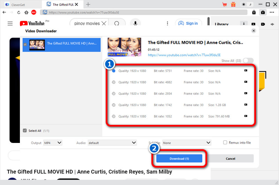Image resolution: width=279 pixels, height=185 pixels.
Task: Click video icon on bit rate 2934 row
Action: point(246,93)
